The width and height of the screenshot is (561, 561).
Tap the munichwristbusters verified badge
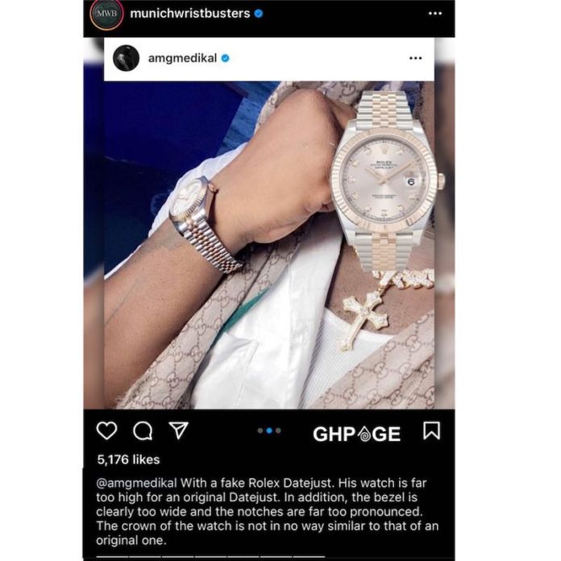point(258,14)
